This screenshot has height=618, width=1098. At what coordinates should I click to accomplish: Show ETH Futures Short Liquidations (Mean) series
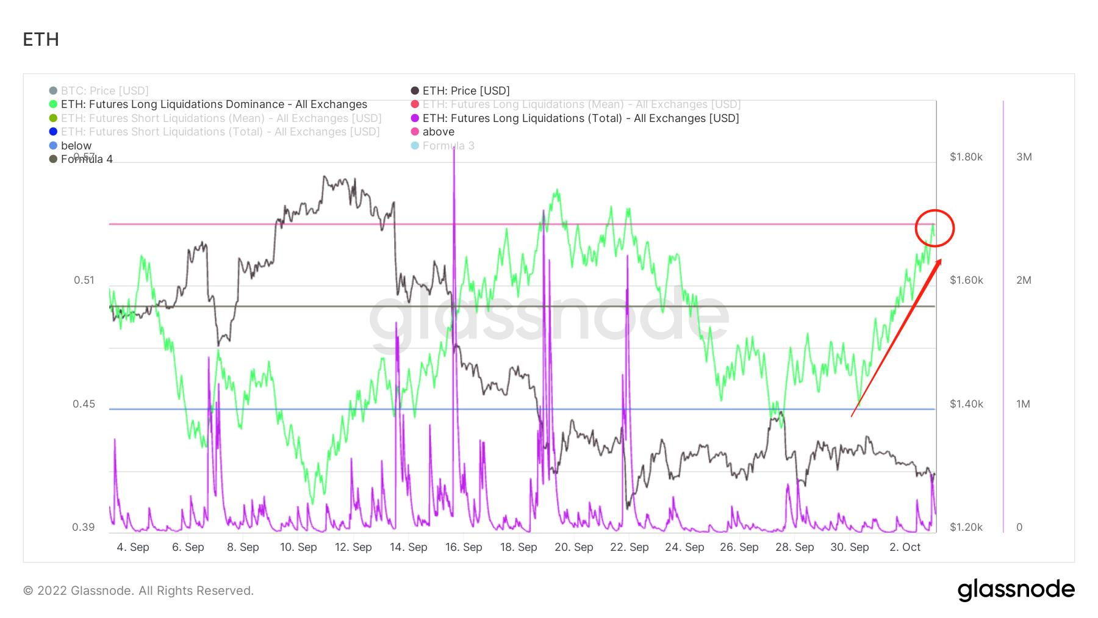[x=215, y=118]
